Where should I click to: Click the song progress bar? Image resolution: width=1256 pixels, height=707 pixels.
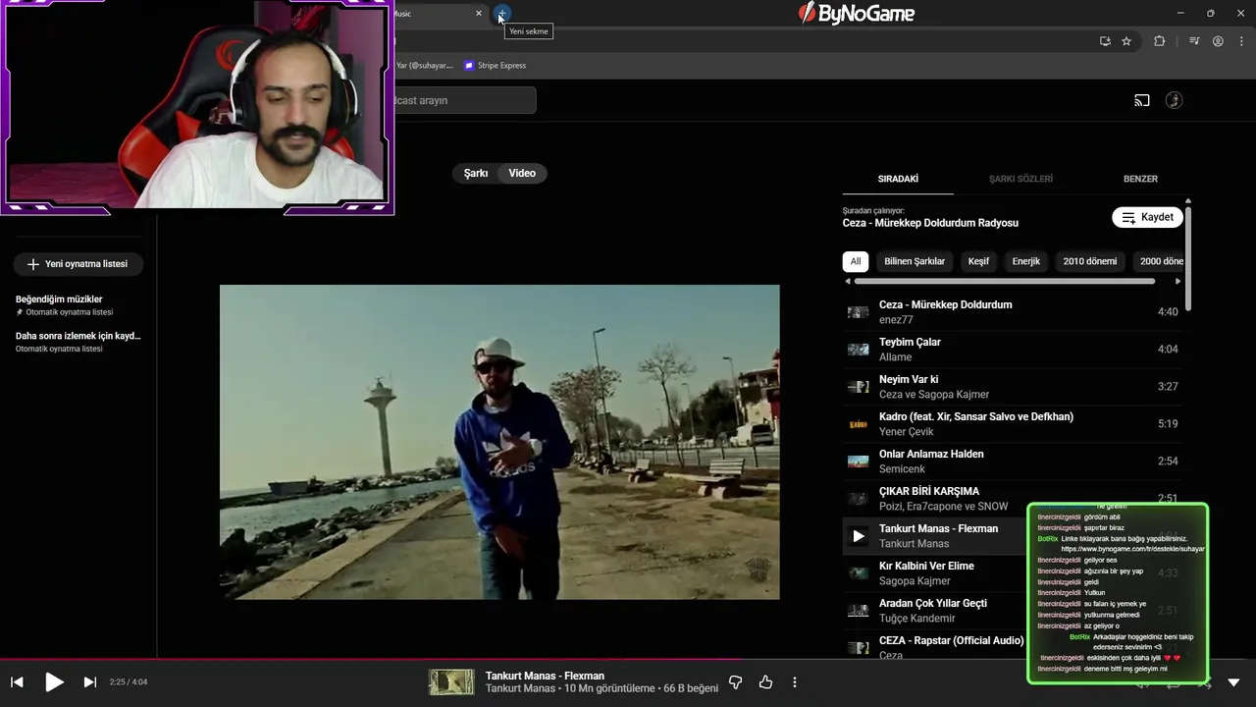(x=628, y=659)
